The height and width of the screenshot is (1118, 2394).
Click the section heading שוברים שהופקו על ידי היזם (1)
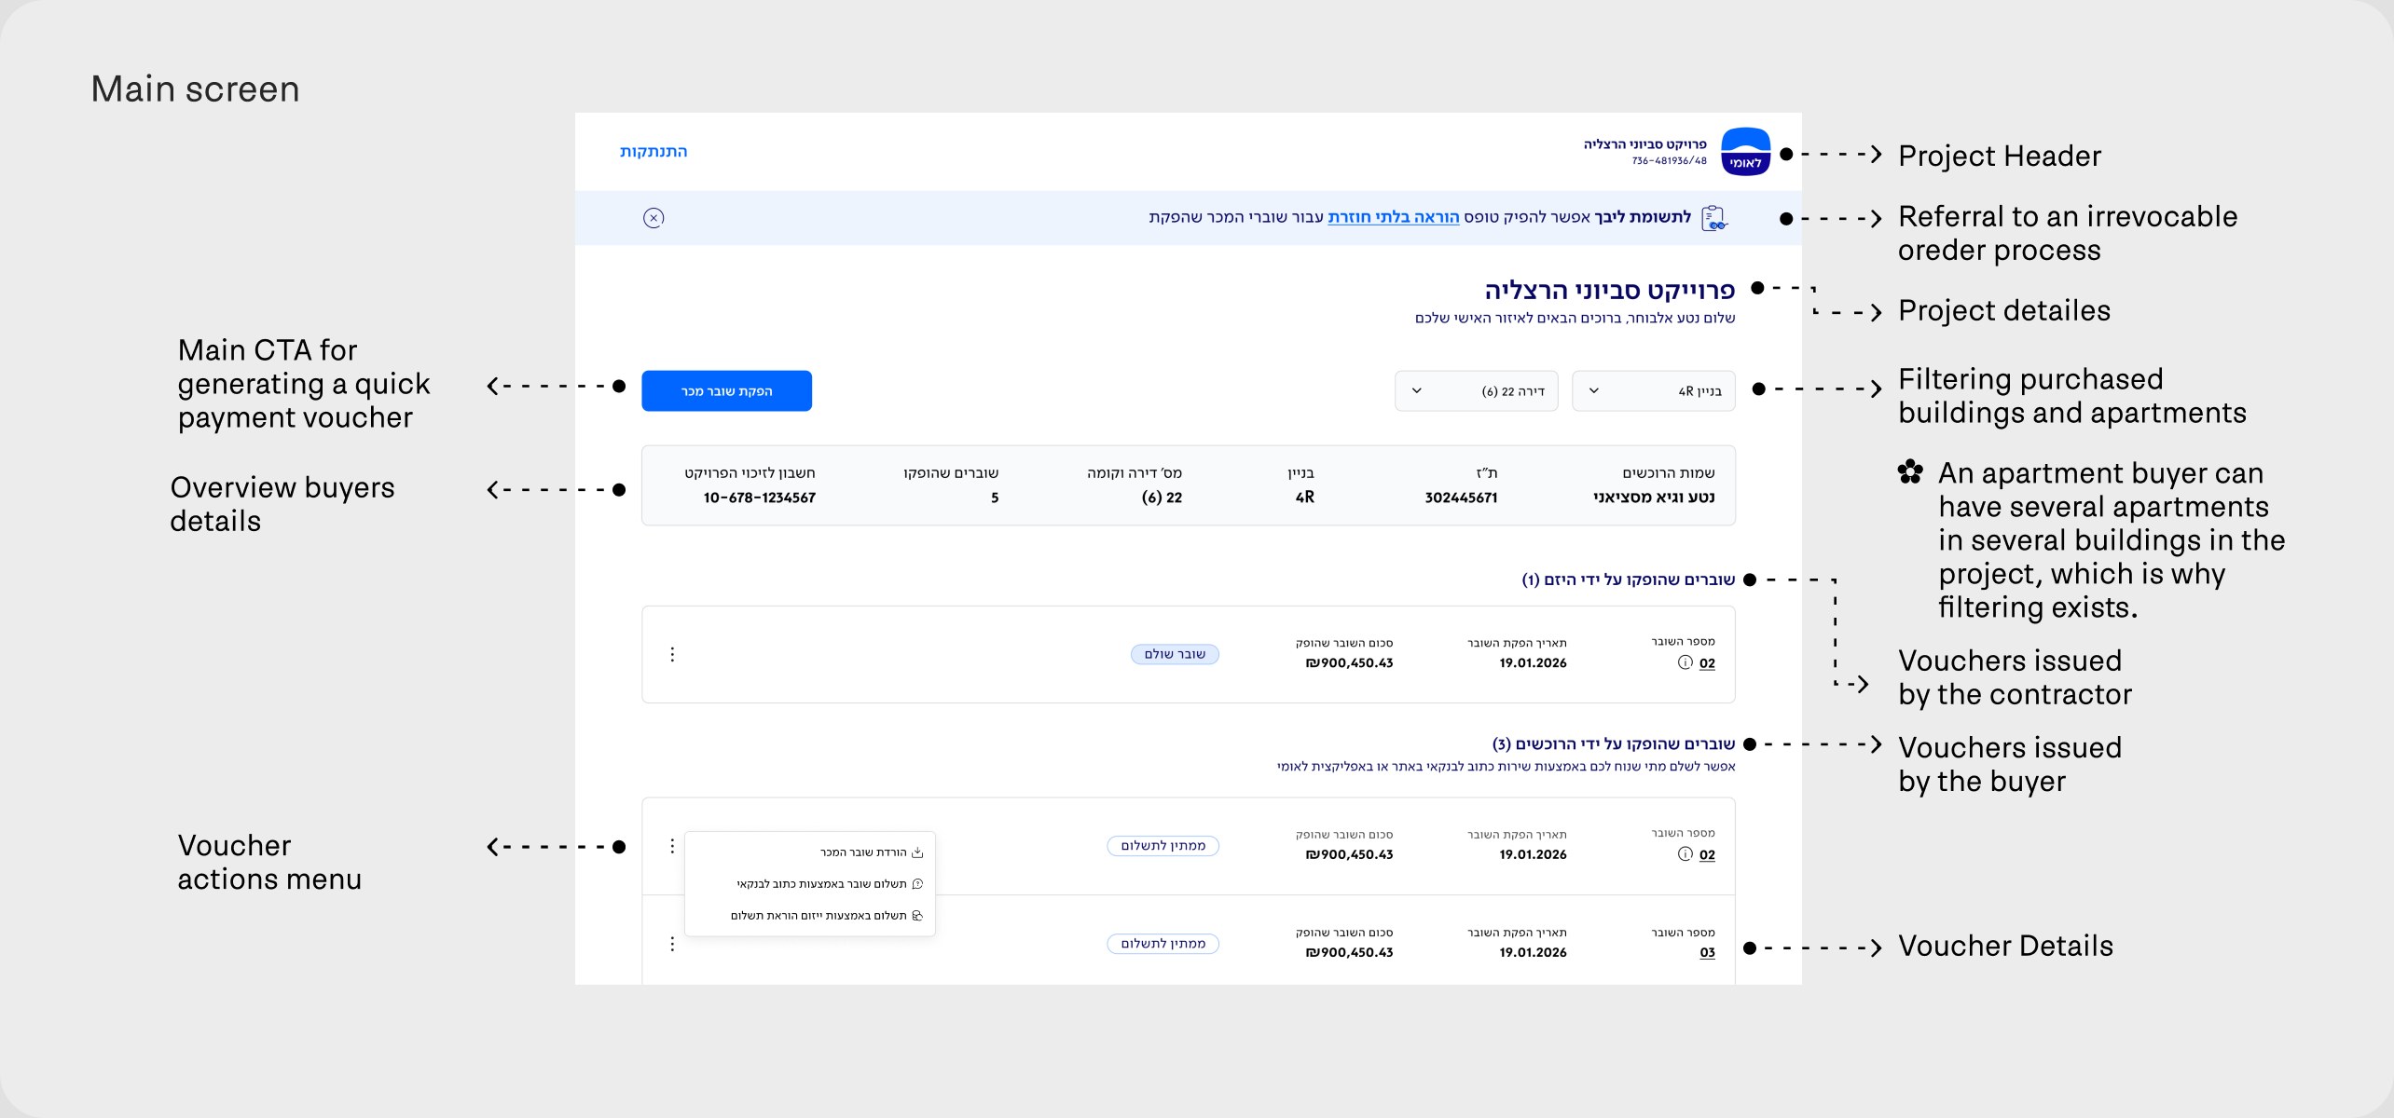tap(1628, 579)
